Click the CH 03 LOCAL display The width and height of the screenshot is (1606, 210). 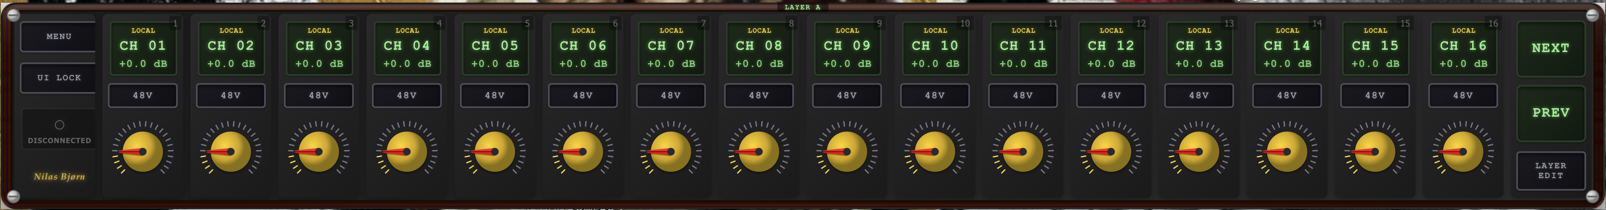(318, 48)
